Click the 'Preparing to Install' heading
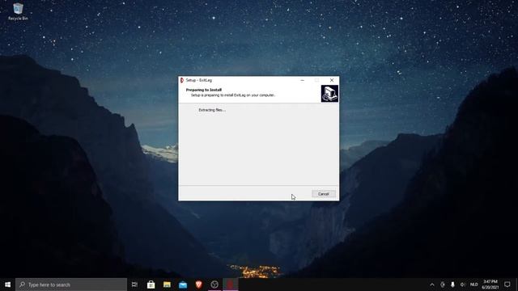The image size is (518, 291). [x=203, y=90]
